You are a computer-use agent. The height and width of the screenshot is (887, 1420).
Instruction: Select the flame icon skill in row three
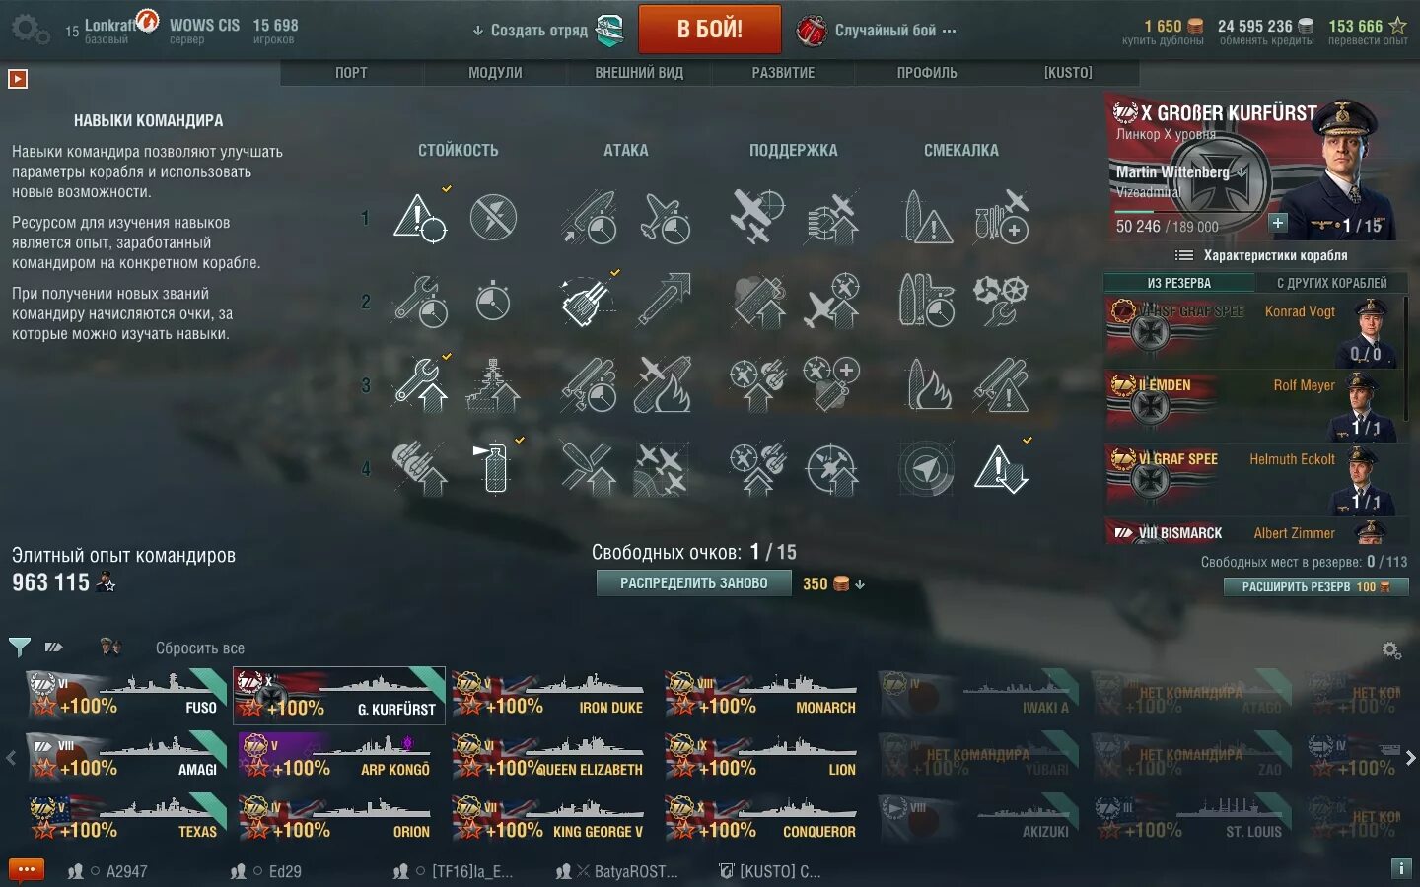pos(928,384)
